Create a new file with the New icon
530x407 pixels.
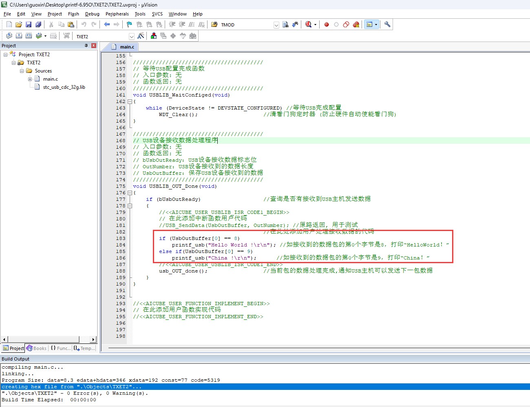[9, 24]
